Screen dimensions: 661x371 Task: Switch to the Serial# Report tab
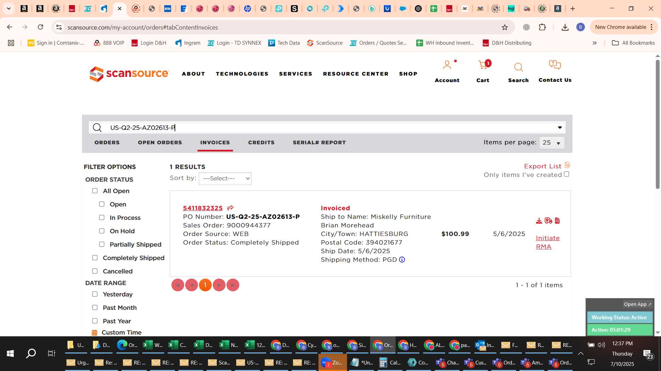tap(319, 143)
